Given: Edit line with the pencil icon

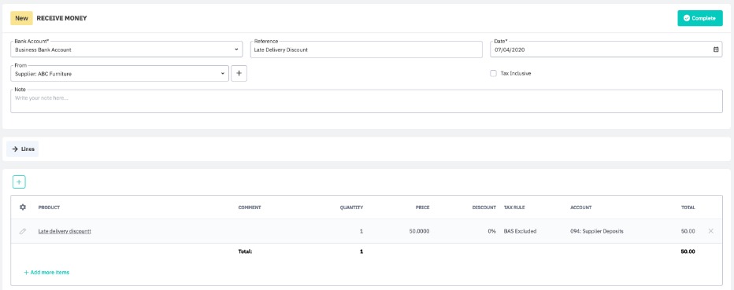Looking at the screenshot, I should [23, 231].
